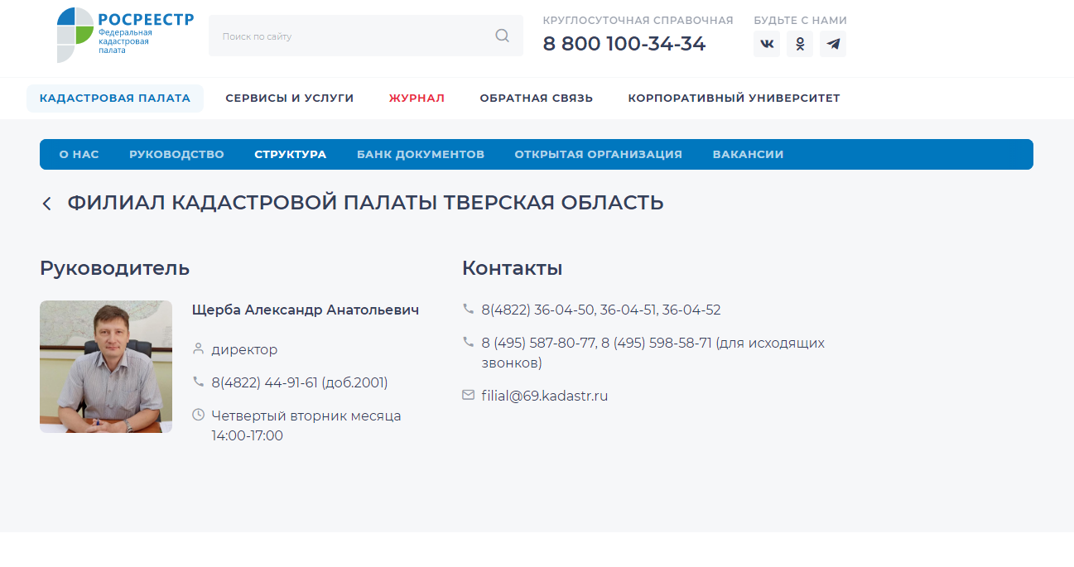
Task: Click the person icon next to директор
Action: click(x=198, y=348)
